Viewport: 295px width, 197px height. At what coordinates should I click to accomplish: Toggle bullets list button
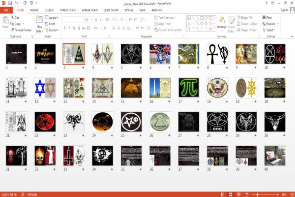point(114,19)
